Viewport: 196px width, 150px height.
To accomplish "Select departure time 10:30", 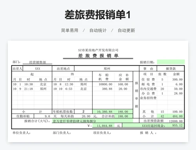I will tap(29, 84).
